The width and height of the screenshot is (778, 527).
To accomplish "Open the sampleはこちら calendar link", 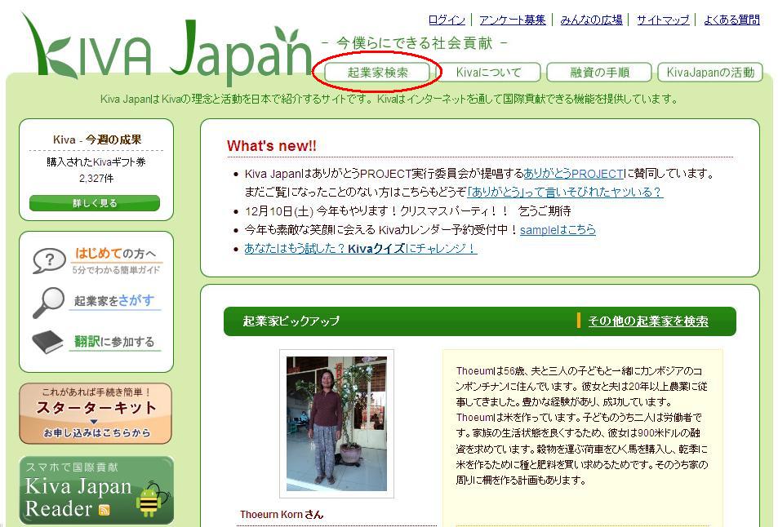I will tap(558, 229).
